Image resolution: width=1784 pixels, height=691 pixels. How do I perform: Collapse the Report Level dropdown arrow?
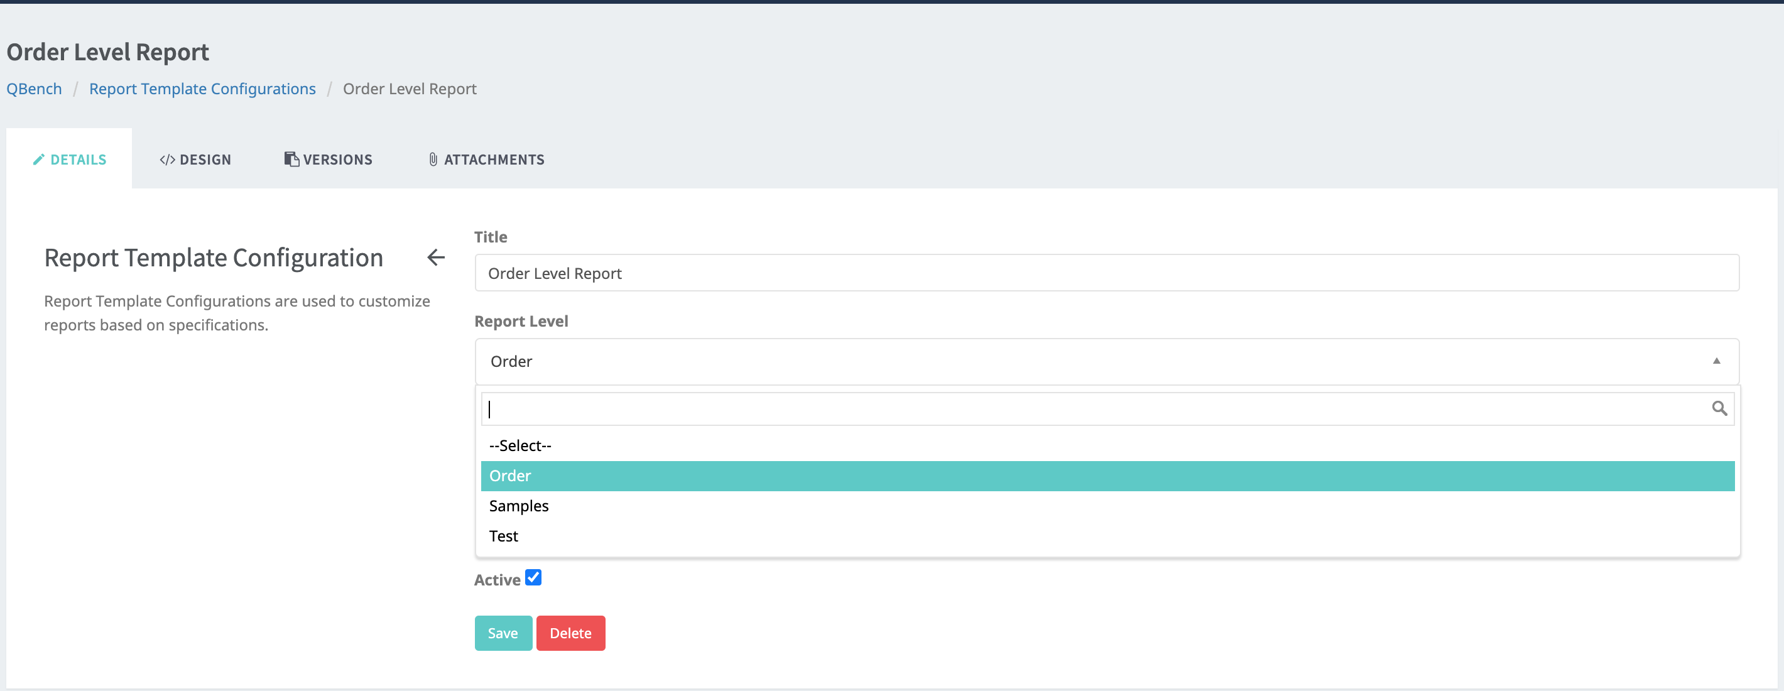coord(1716,361)
